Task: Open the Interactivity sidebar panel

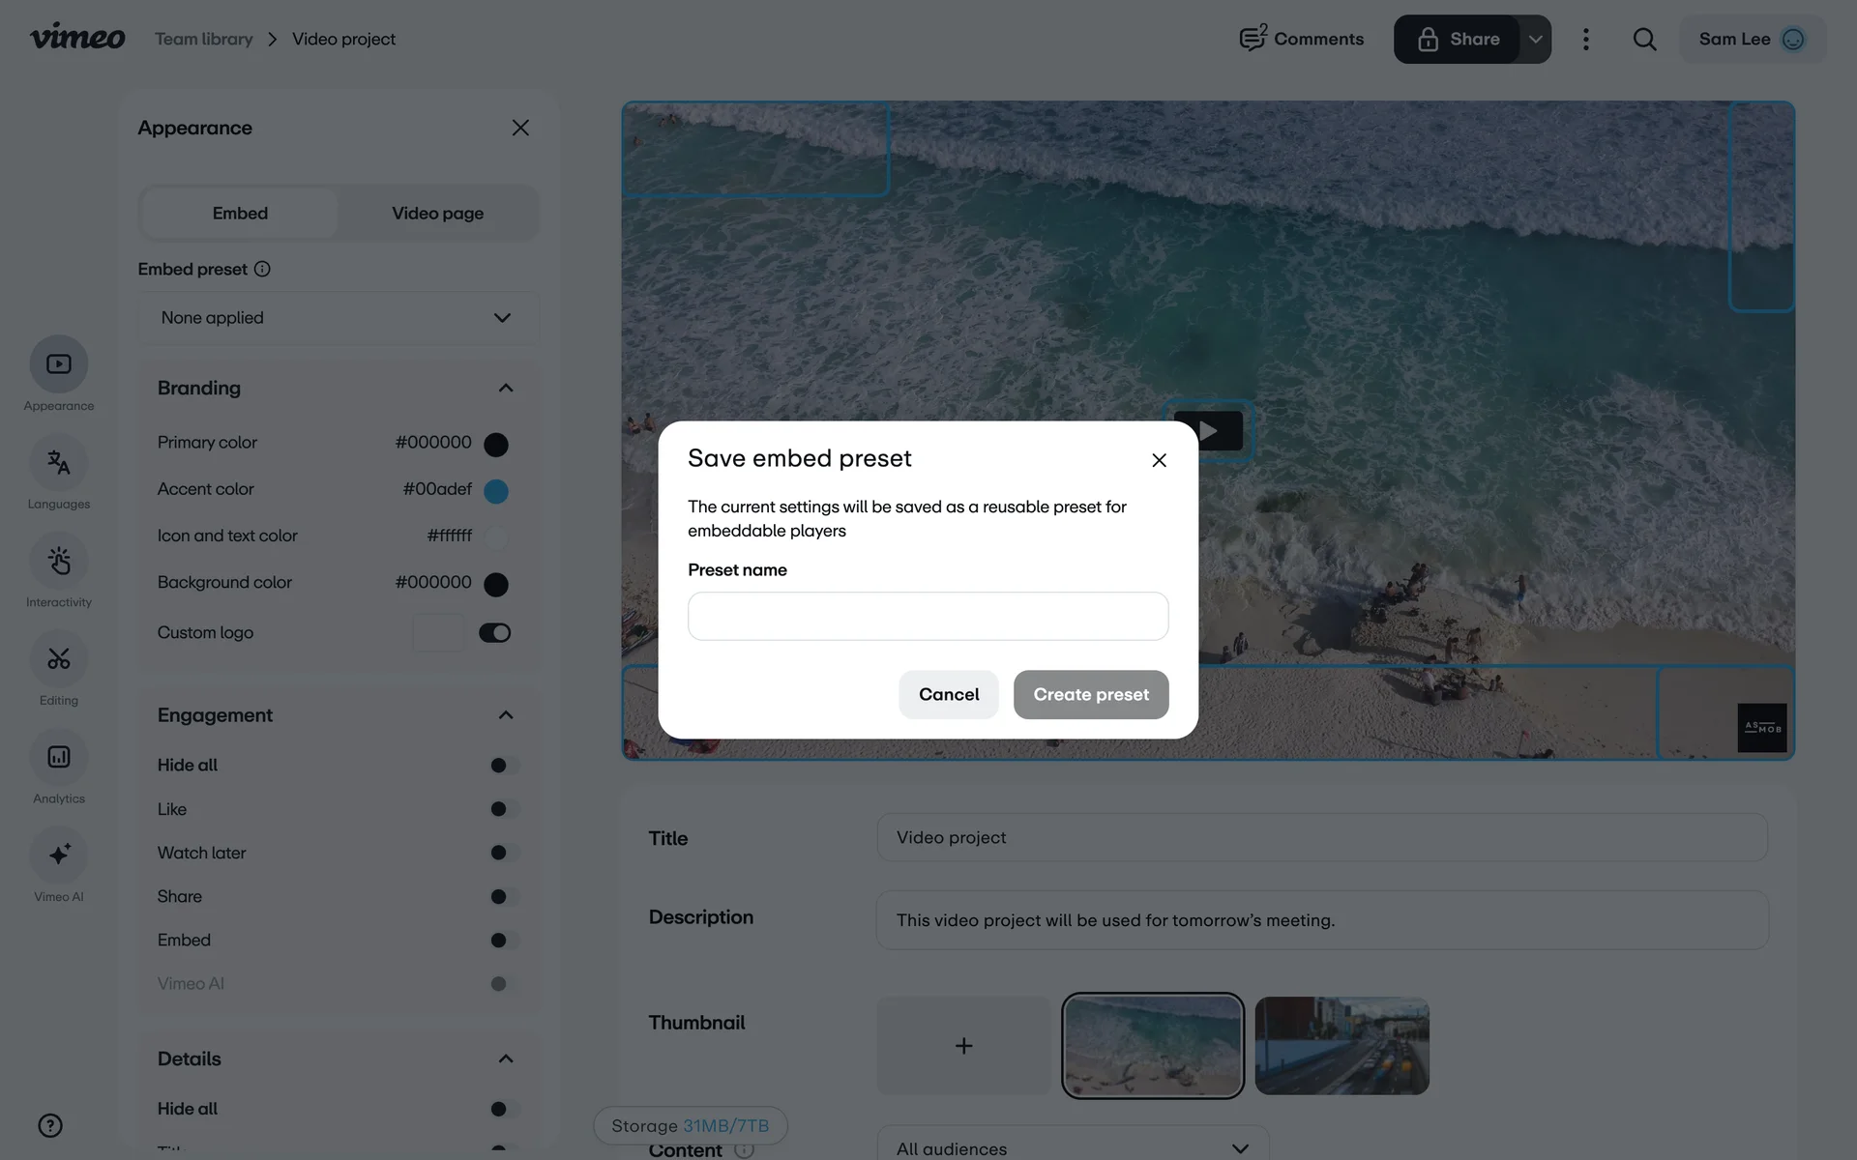Action: (59, 562)
